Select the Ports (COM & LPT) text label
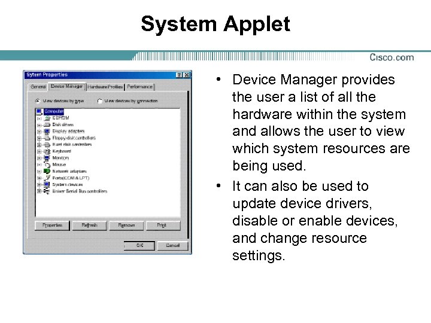 pos(71,178)
